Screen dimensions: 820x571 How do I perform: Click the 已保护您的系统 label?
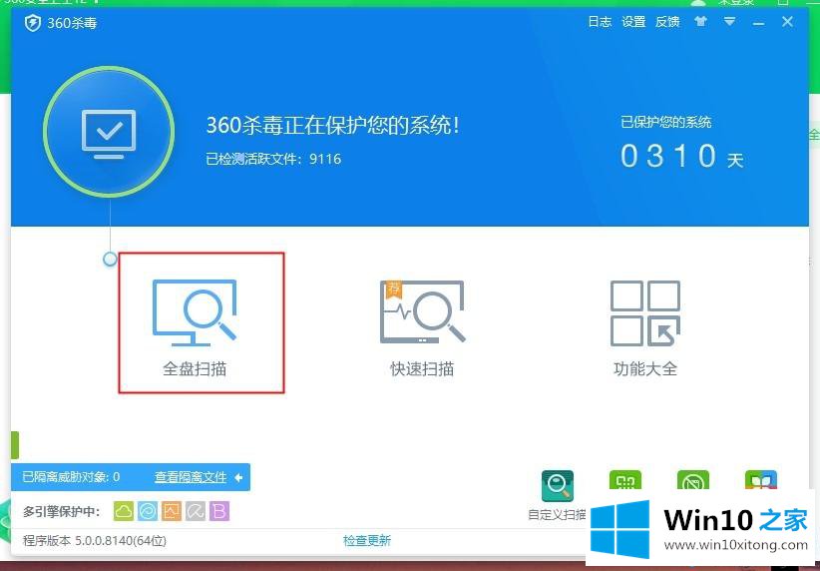click(665, 123)
